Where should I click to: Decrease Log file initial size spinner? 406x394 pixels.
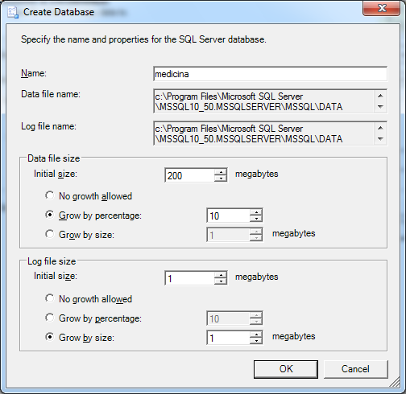[x=221, y=281]
